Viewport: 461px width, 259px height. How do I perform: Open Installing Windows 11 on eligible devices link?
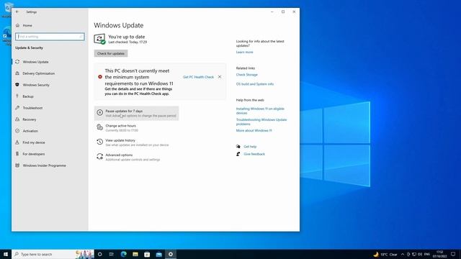pyautogui.click(x=260, y=111)
